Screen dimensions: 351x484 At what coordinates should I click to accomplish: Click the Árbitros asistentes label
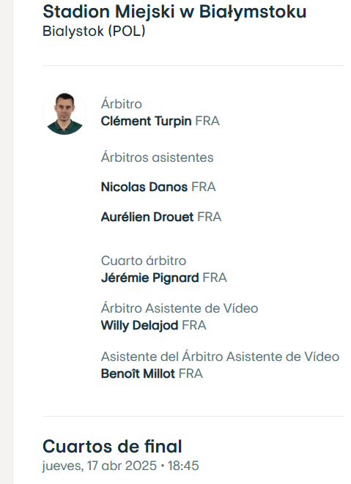[158, 157]
